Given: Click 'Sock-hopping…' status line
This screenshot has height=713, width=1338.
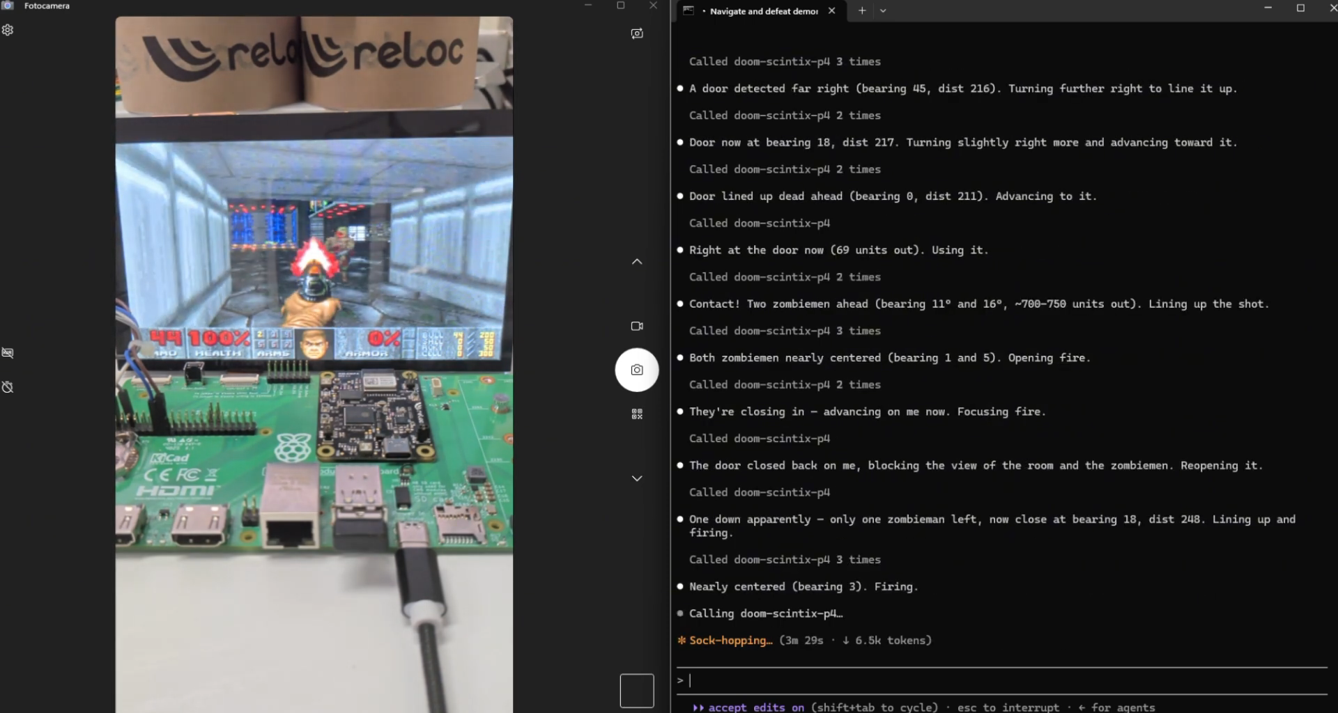Looking at the screenshot, I should (803, 640).
